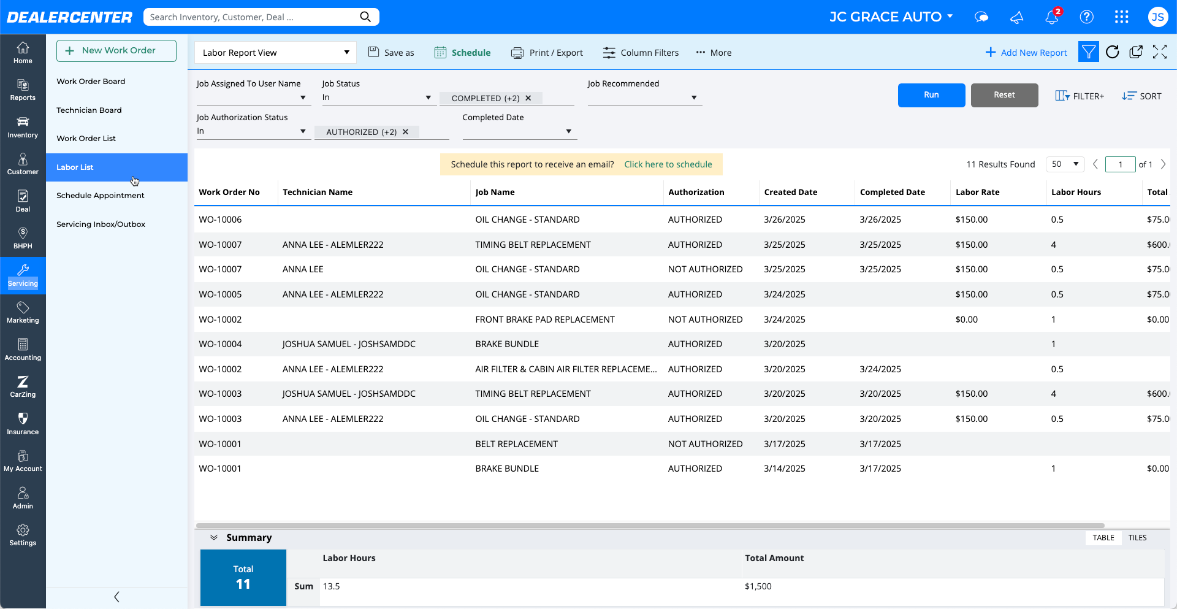1177x609 pixels.
Task: Open Job Assigned To User Name dropdown
Action: [254, 98]
